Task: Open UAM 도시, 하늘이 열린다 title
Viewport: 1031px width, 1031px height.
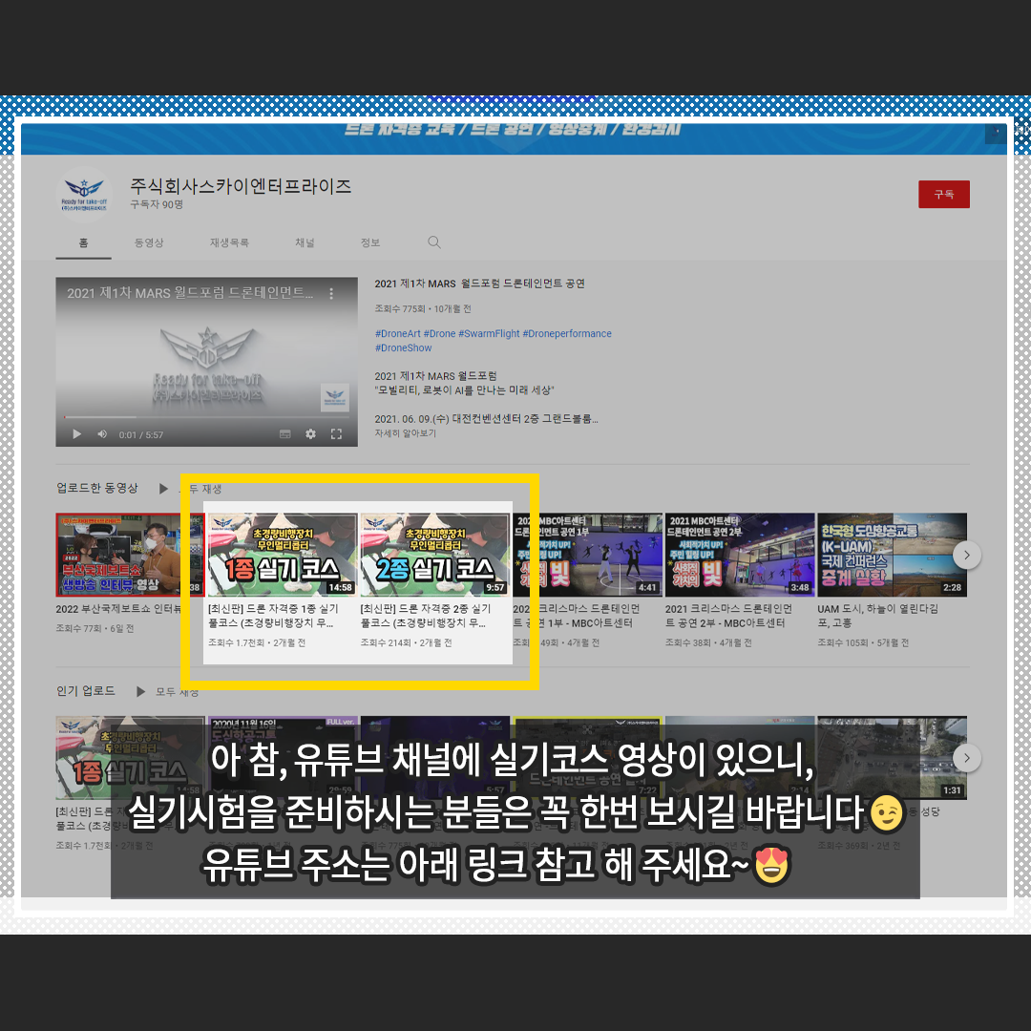Action: (878, 616)
